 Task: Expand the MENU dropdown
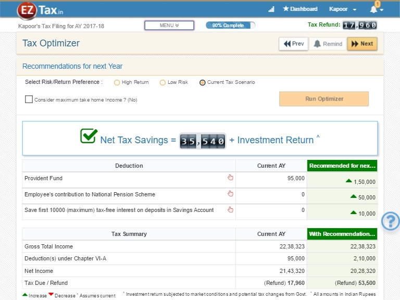(x=169, y=25)
